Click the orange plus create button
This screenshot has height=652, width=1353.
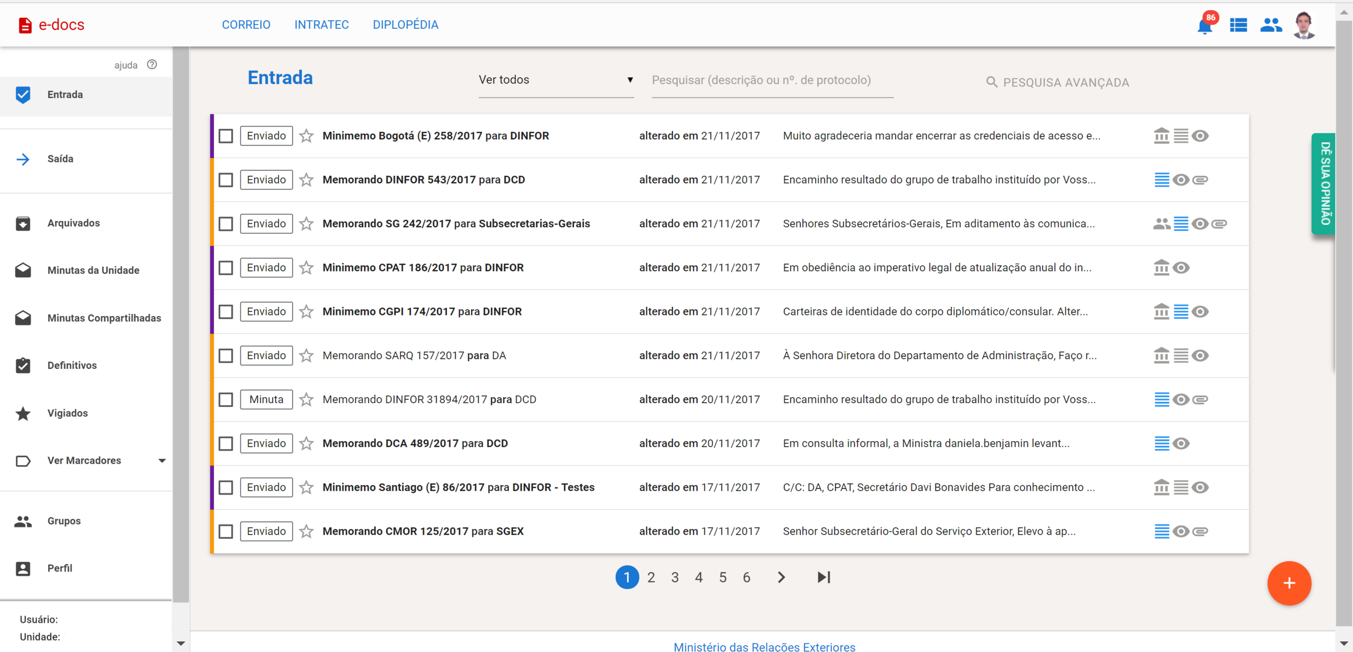[x=1289, y=583]
